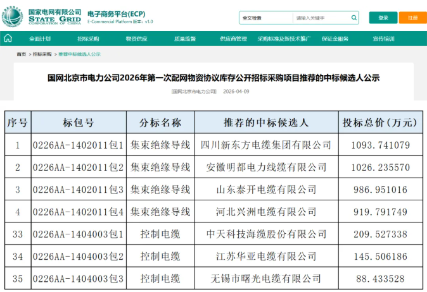The height and width of the screenshot is (292, 427).
Task: Open the 全面计划 menu
Action: pos(40,39)
